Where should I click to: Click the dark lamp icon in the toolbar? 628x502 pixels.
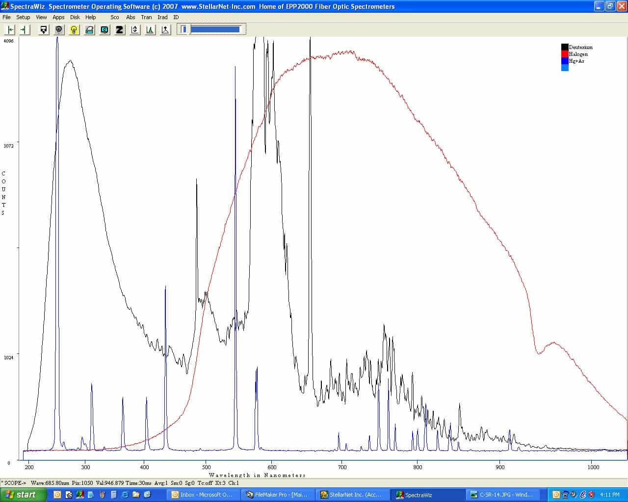coord(59,30)
